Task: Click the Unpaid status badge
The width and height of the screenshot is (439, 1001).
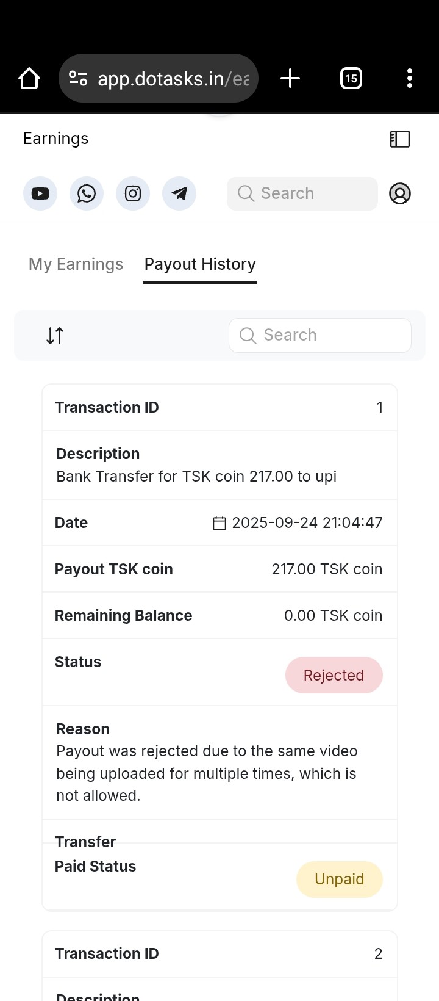Action: [x=339, y=879]
